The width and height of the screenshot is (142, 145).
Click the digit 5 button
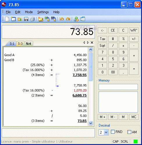pos(113,59)
